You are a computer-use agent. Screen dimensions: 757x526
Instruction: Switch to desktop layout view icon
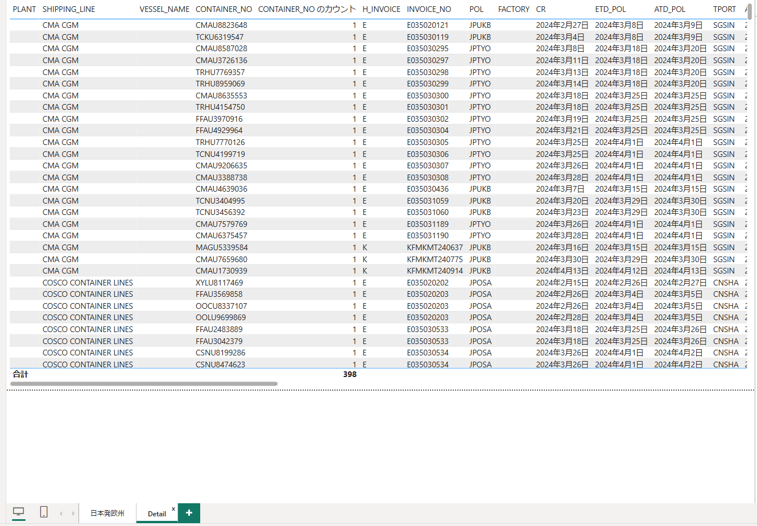point(19,512)
